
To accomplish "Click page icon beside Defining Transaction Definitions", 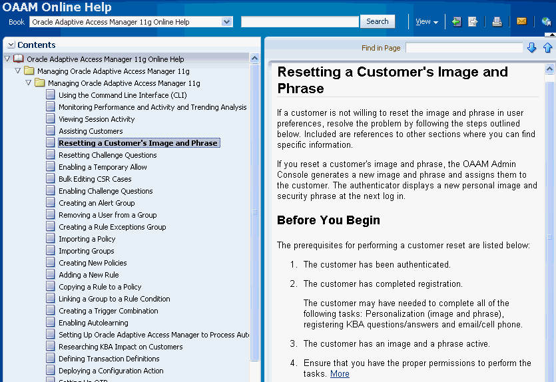I will pos(51,358).
